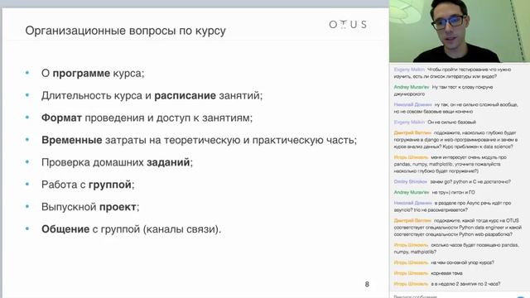Click the OTUS logo on the slide
This screenshot has height=298, width=530.
348,24
